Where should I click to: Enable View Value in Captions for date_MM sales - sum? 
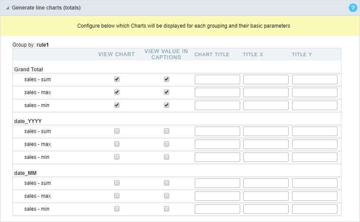pyautogui.click(x=167, y=183)
